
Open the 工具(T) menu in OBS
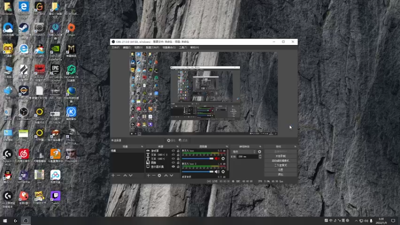183,47
